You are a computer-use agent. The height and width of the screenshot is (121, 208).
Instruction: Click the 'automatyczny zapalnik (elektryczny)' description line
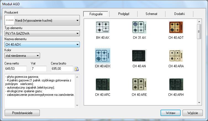[30, 87]
